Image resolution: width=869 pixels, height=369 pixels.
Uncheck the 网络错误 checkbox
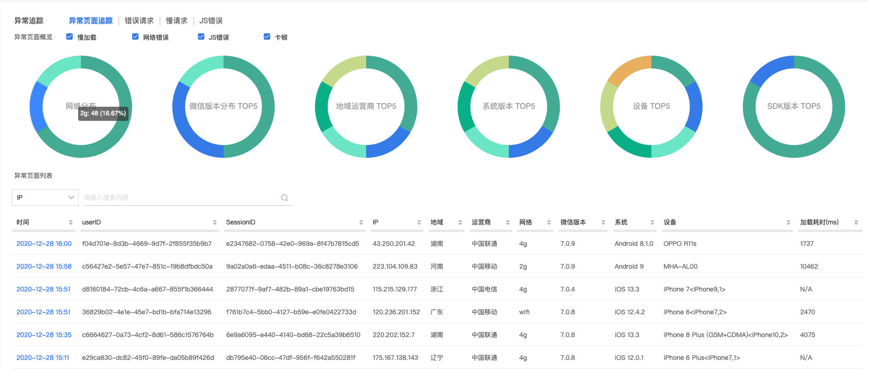[x=135, y=36]
